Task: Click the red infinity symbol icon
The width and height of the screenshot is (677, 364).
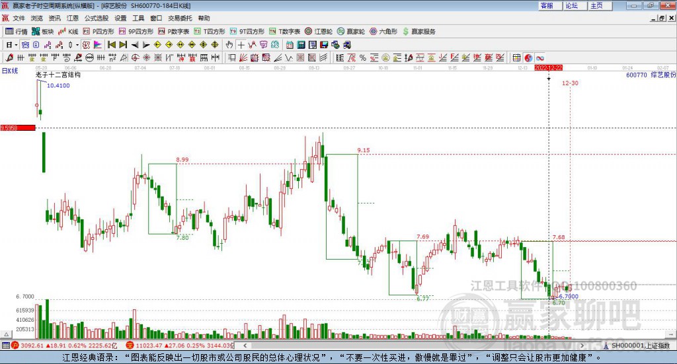Action: 539,57
